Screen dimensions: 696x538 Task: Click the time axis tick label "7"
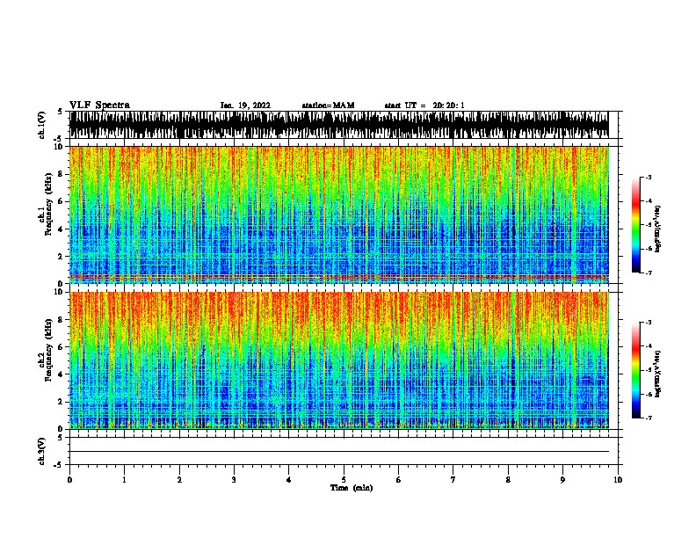point(453,479)
